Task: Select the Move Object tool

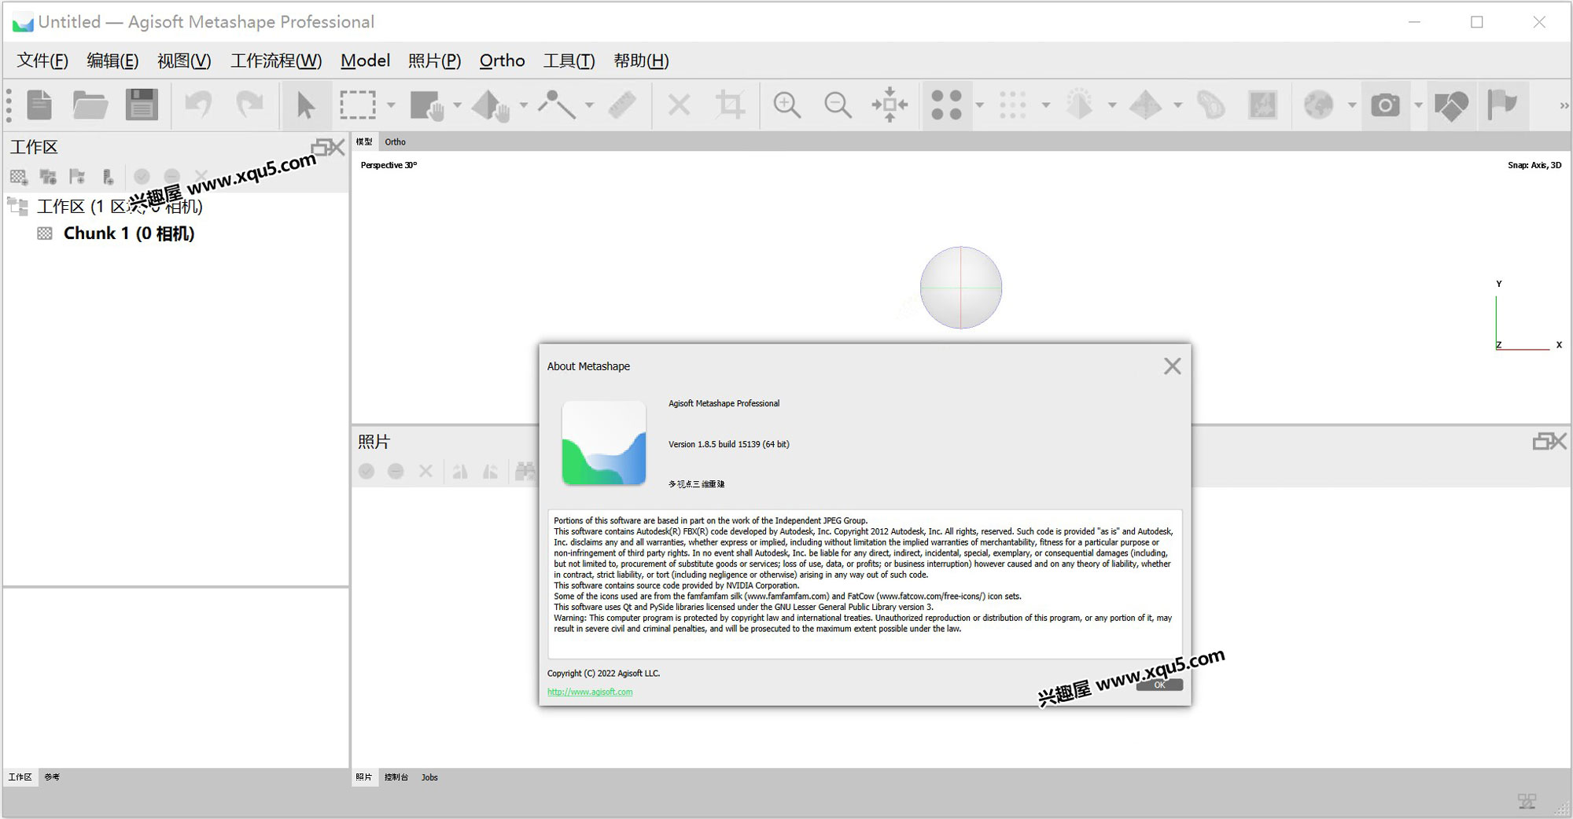Action: [x=492, y=105]
